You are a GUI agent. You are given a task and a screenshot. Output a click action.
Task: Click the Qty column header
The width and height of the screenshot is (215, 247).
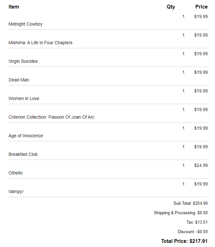coord(171,7)
